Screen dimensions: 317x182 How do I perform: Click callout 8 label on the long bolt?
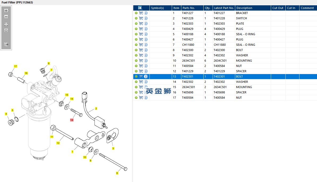click(117, 173)
